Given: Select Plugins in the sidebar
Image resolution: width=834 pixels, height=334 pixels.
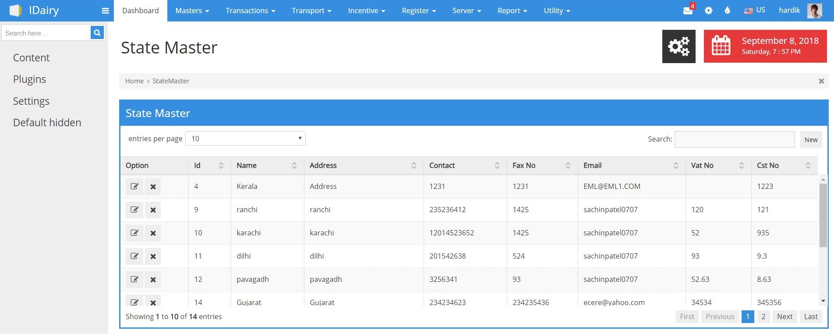Looking at the screenshot, I should [x=29, y=79].
